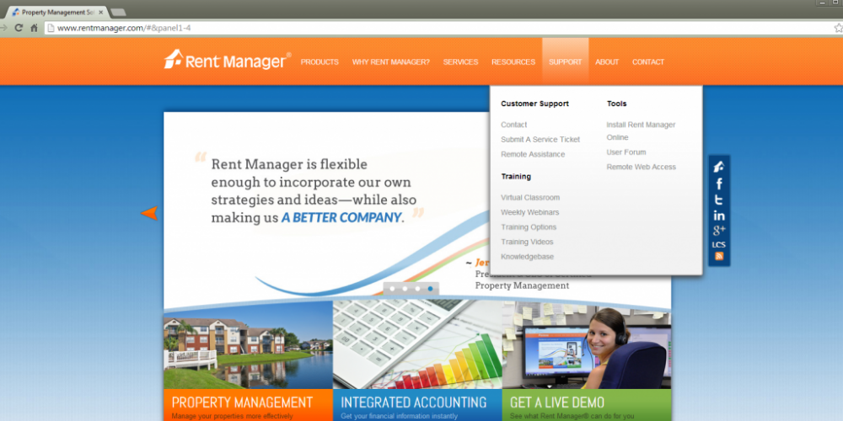This screenshot has width=843, height=421.
Task: Select the second slider dot
Action: point(405,289)
